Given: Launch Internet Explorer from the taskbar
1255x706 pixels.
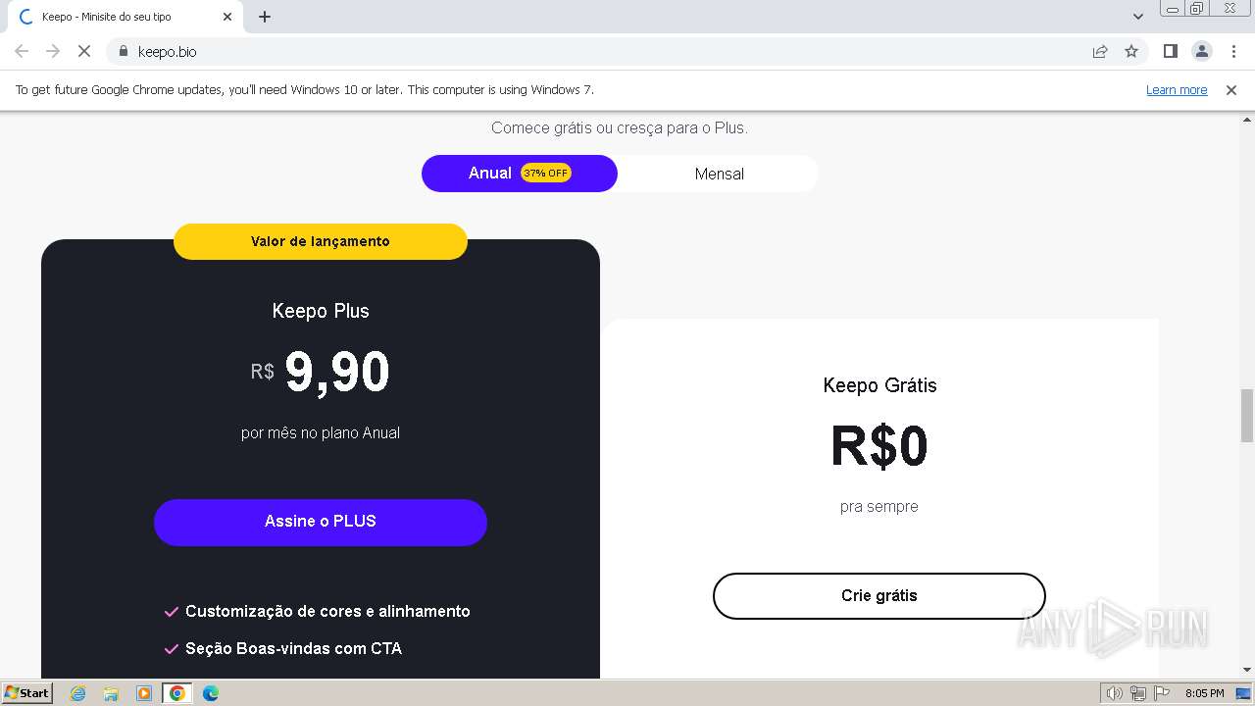Looking at the screenshot, I should pos(78,693).
